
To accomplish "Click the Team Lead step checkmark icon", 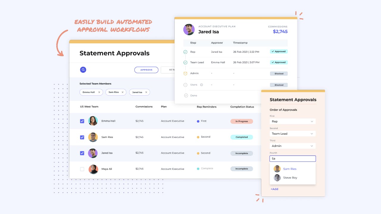I will pyautogui.click(x=185, y=62).
